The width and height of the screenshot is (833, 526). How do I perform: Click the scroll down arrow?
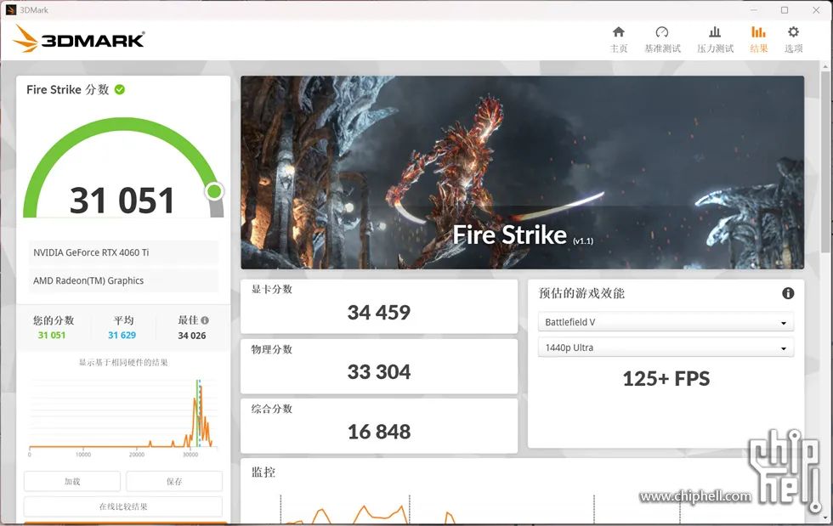pyautogui.click(x=825, y=517)
